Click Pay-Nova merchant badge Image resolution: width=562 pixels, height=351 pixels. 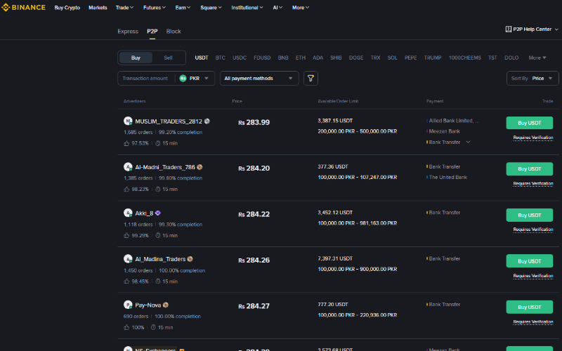pos(166,305)
